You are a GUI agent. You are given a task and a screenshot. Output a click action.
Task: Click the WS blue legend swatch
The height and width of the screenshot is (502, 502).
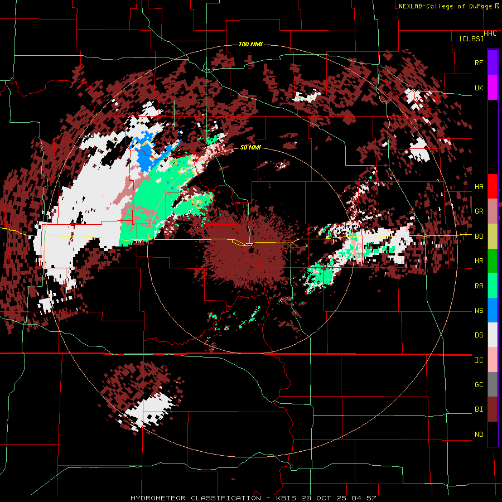pos(493,310)
